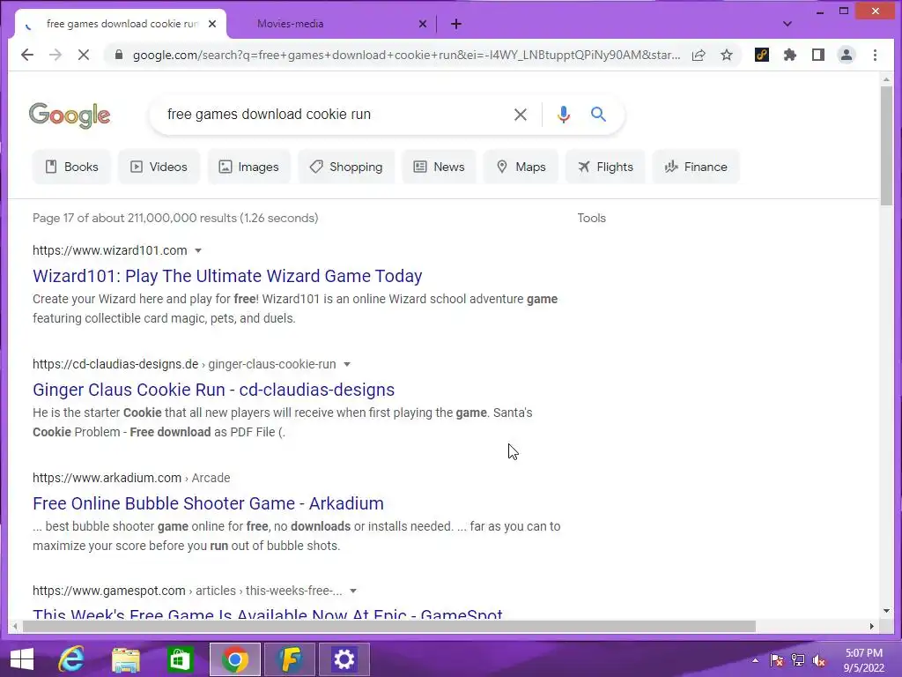Expand options arrow beside gamespot.com URL
The height and width of the screenshot is (677, 902).
click(353, 591)
